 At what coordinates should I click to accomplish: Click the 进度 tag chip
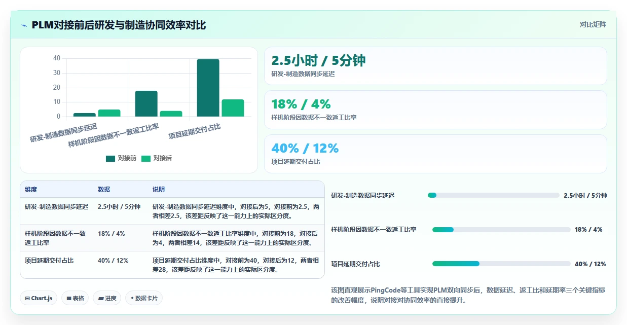[107, 298]
